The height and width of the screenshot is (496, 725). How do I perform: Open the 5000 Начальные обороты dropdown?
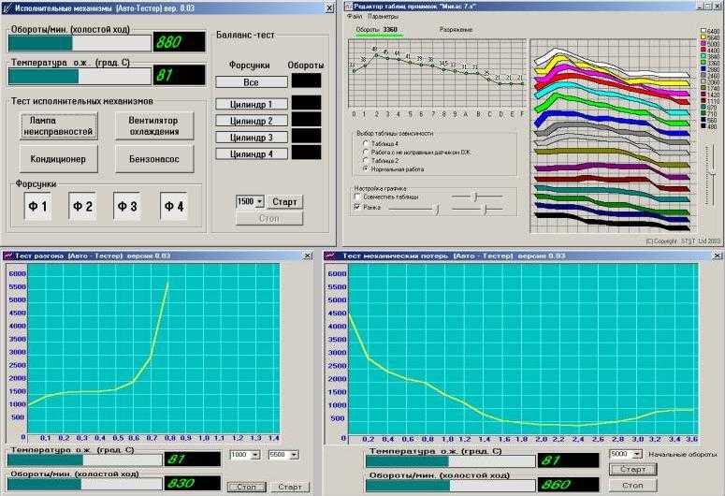(x=638, y=455)
